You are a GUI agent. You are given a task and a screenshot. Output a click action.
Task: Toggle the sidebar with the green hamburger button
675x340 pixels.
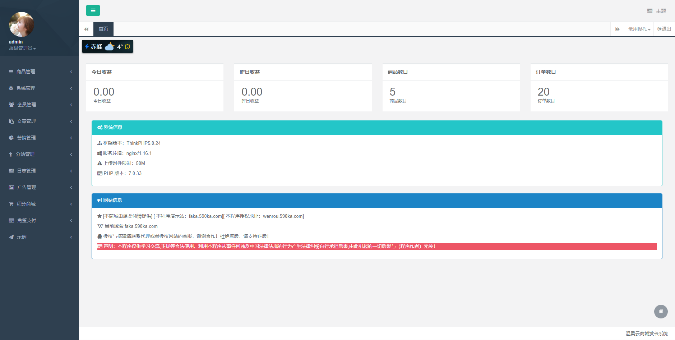[93, 10]
